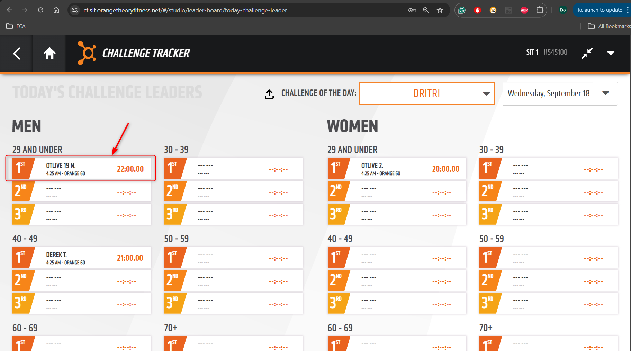This screenshot has height=351, width=631.
Task: Open the Do profile avatar
Action: (x=563, y=10)
